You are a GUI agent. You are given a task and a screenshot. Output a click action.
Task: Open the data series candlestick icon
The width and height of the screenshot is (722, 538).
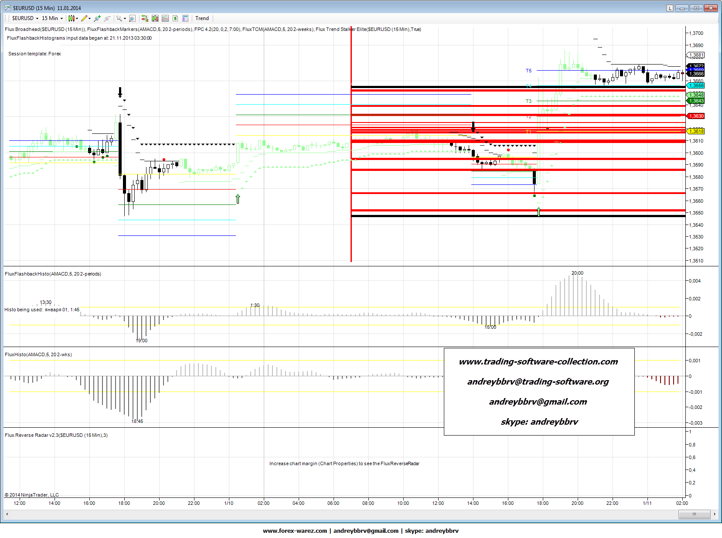click(155, 18)
